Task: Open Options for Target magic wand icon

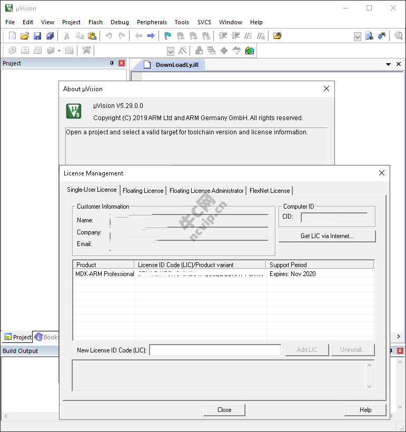Action: click(x=182, y=51)
